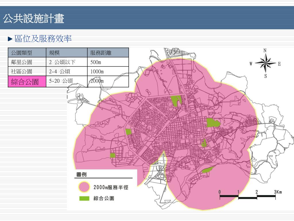
Task: Select the subtitle 區位及服務效率
Action: [x=43, y=39]
